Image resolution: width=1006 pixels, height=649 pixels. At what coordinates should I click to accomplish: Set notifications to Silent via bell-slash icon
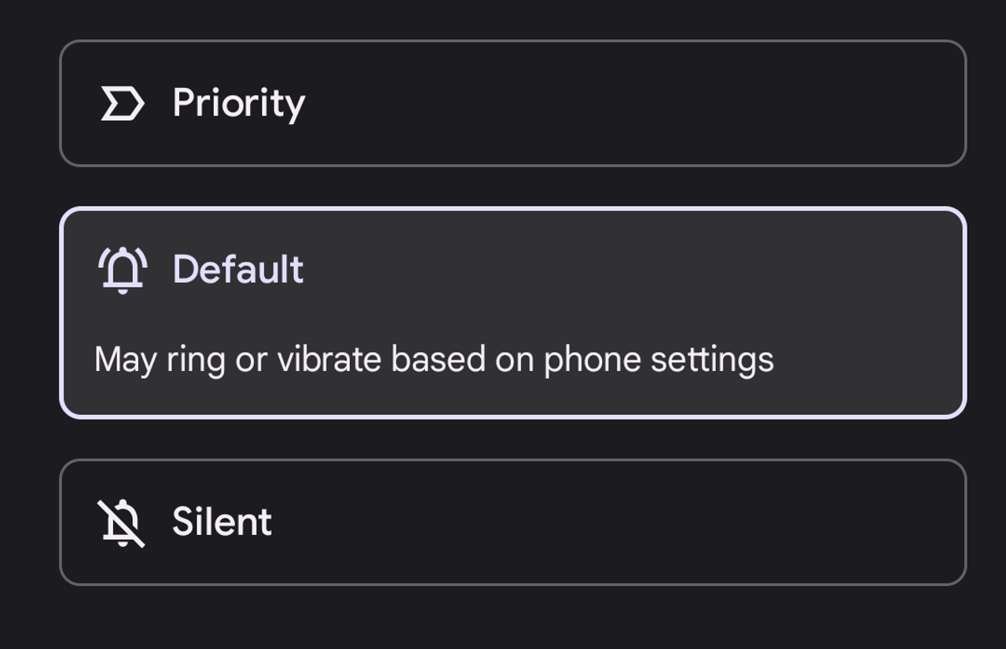(x=122, y=522)
